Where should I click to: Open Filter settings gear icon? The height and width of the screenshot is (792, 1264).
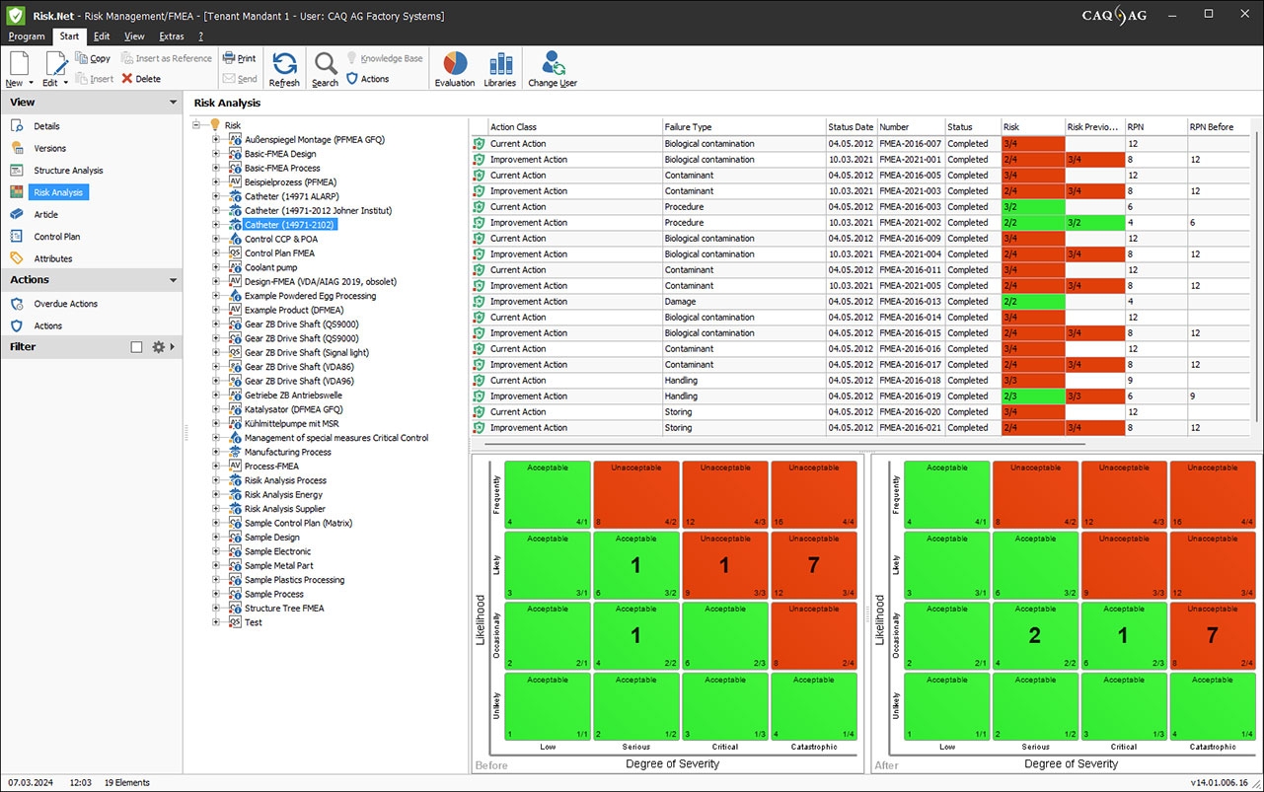tap(158, 347)
